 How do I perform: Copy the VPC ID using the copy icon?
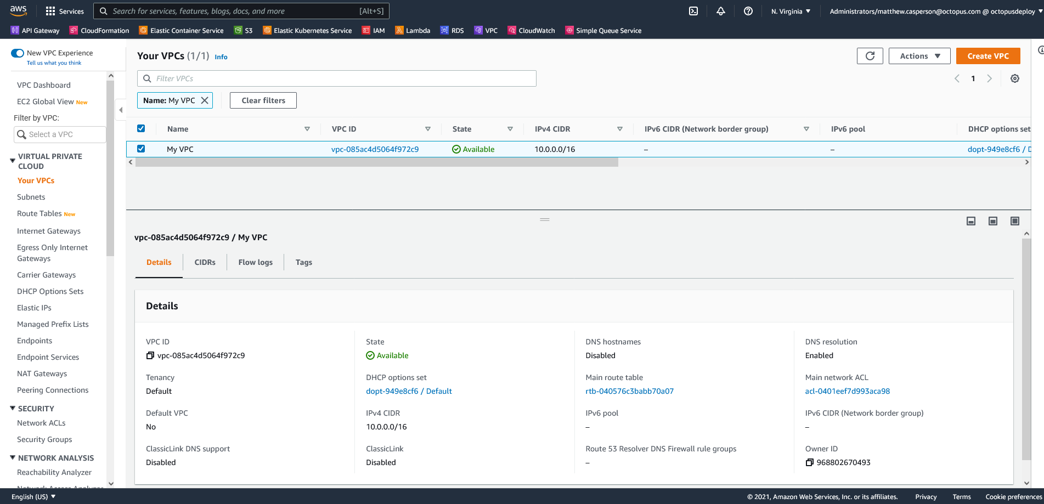[x=150, y=355]
